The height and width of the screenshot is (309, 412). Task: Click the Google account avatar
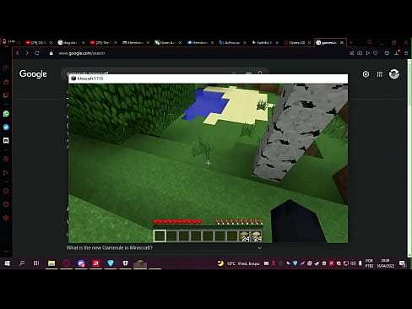click(394, 74)
